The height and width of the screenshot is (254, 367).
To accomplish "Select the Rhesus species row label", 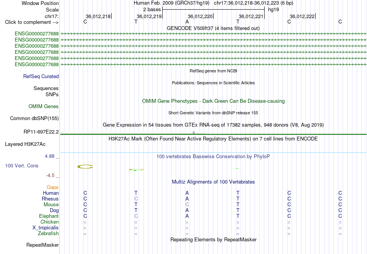I will (x=50, y=199).
